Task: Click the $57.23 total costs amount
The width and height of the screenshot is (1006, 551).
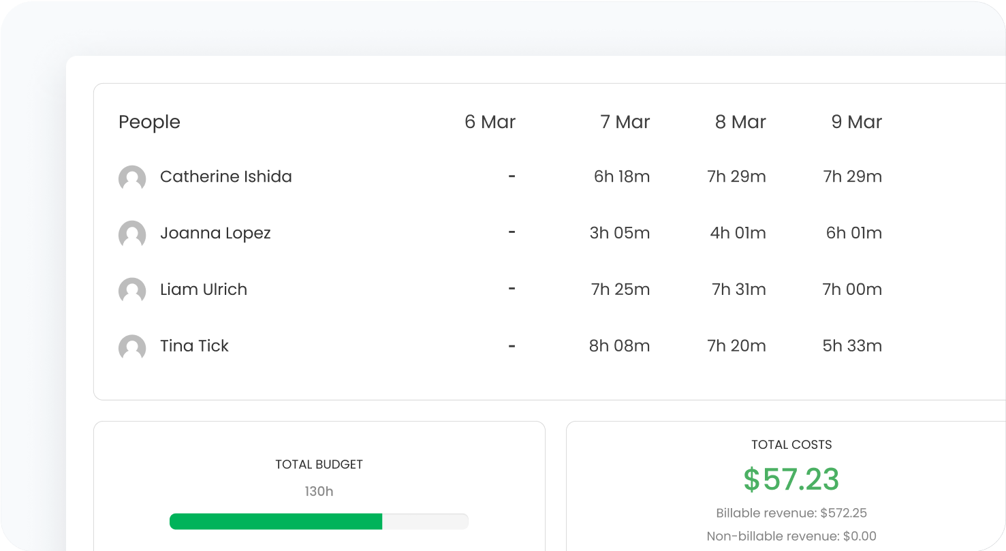Action: pos(791,480)
